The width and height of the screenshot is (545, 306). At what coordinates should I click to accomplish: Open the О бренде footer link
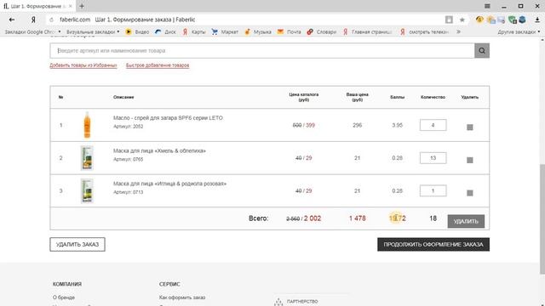point(64,297)
